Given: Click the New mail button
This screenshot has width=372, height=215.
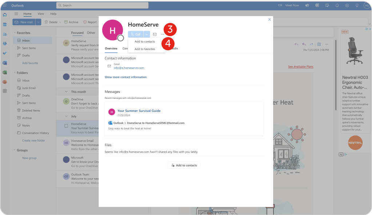Looking at the screenshot, I should pyautogui.click(x=24, y=22).
